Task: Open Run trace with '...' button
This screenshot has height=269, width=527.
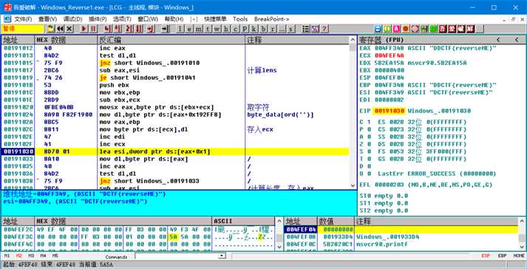Action: tap(282, 29)
